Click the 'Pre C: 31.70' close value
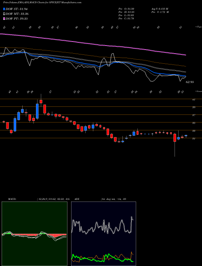The height and width of the screenshot is (266, 202). click(126, 19)
